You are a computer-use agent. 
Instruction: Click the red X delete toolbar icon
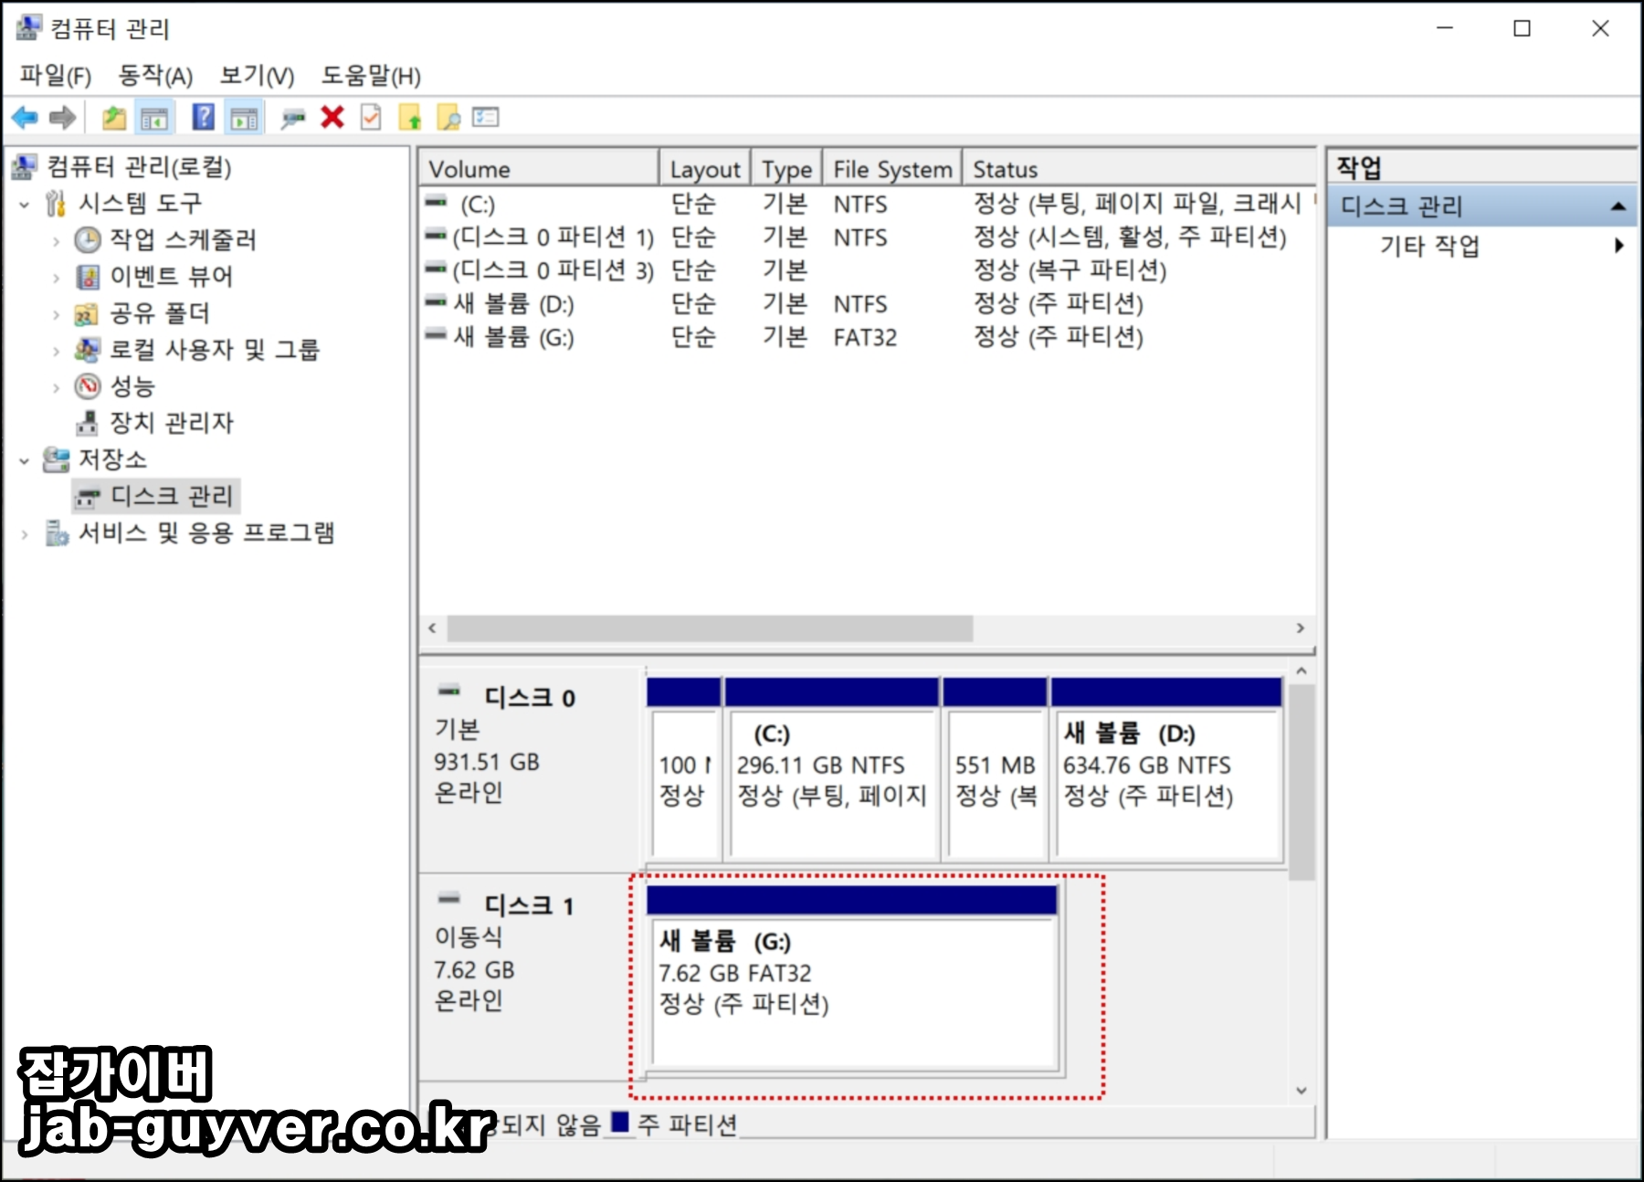point(331,117)
